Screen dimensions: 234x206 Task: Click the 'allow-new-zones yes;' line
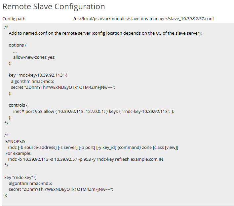point(34,57)
